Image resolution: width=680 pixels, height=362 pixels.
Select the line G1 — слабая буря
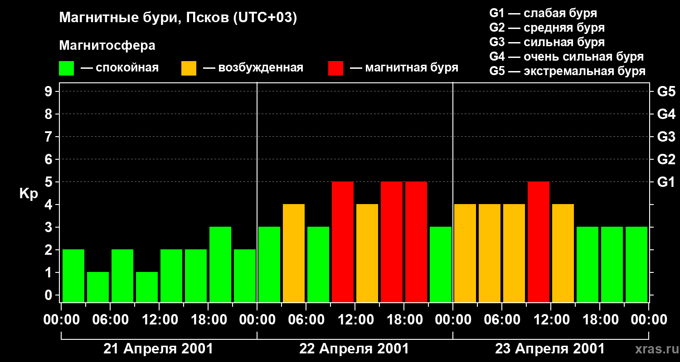pos(543,13)
